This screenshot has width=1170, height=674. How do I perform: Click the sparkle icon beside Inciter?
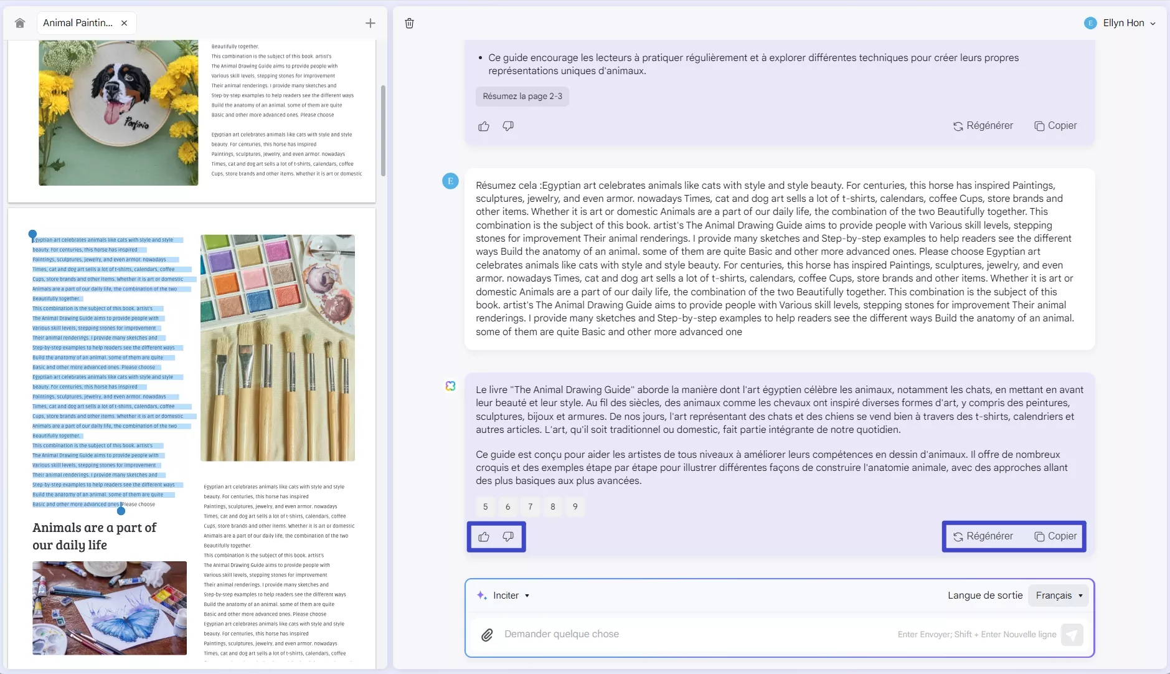point(481,596)
